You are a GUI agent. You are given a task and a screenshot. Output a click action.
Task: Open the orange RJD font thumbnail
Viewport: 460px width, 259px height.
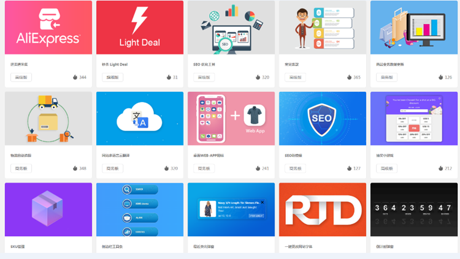pos(323,209)
